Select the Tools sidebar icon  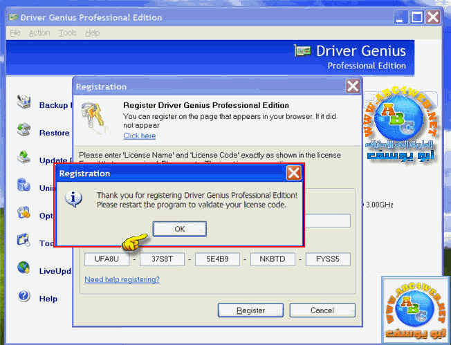click(x=24, y=241)
